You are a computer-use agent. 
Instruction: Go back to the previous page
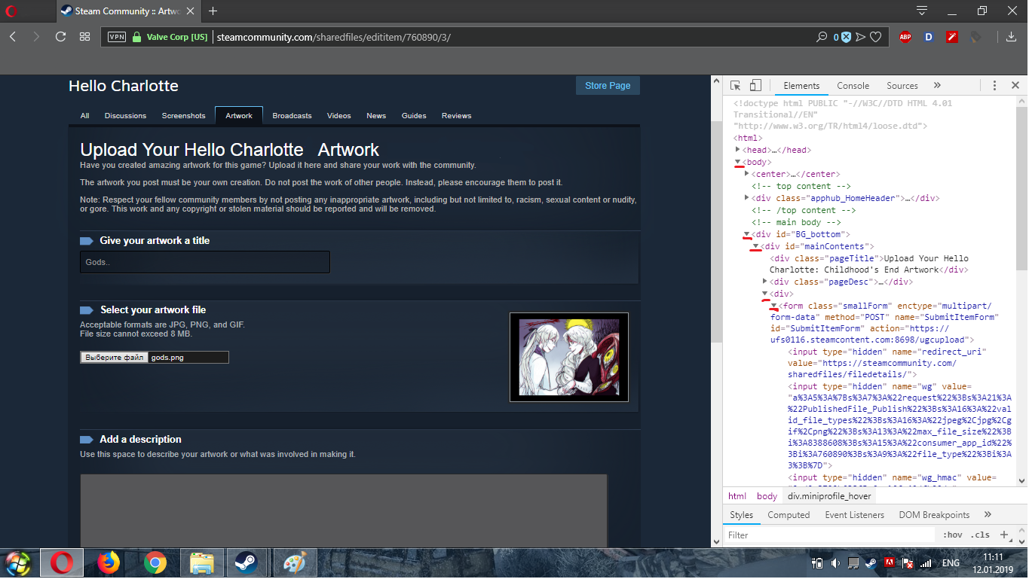pyautogui.click(x=13, y=37)
